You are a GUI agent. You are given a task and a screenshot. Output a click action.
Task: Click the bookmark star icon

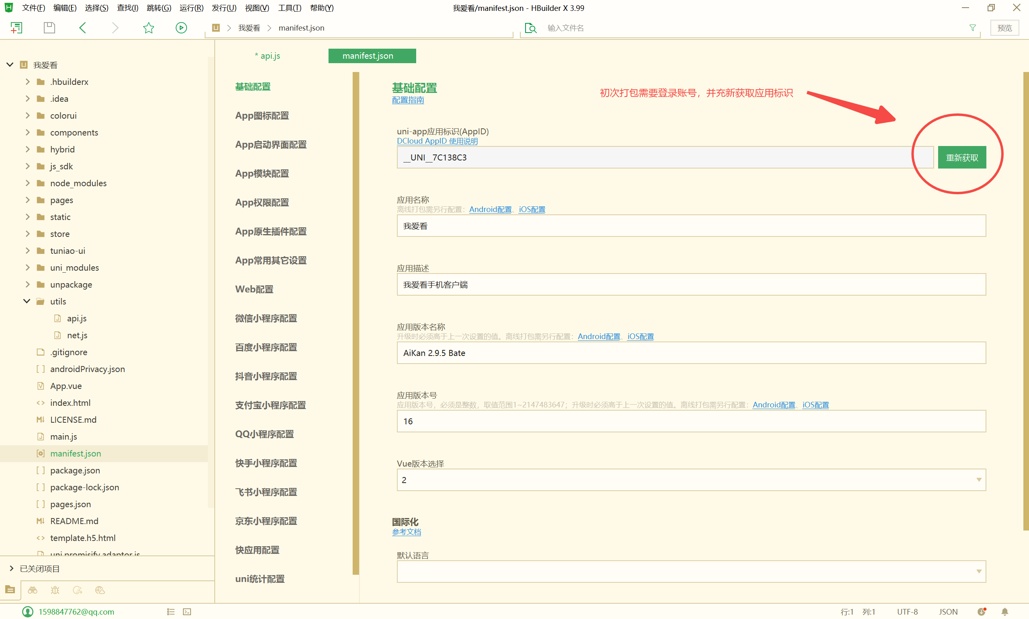[x=148, y=28]
